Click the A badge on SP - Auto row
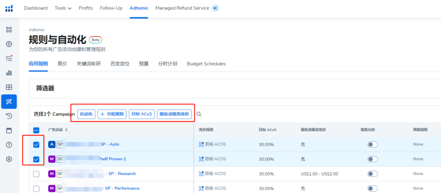441x193 pixels. click(52, 144)
